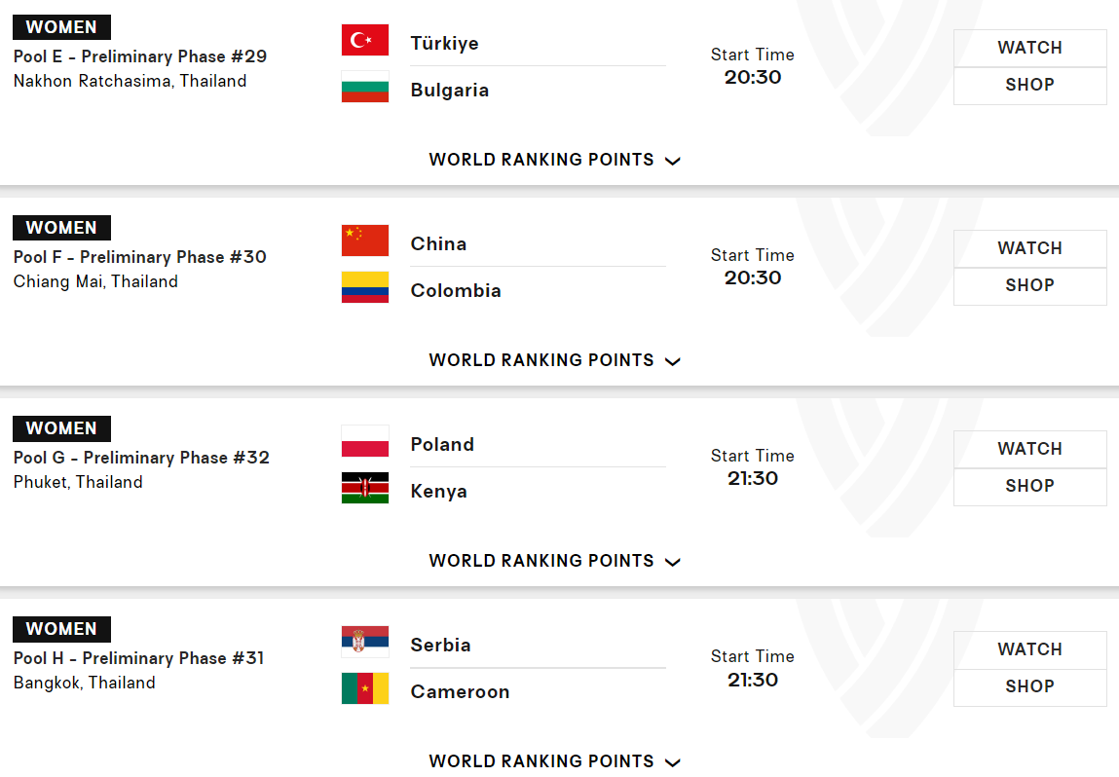Screen dimensions: 1119x777
Task: Click the Cameroon flag icon
Action: tap(365, 689)
